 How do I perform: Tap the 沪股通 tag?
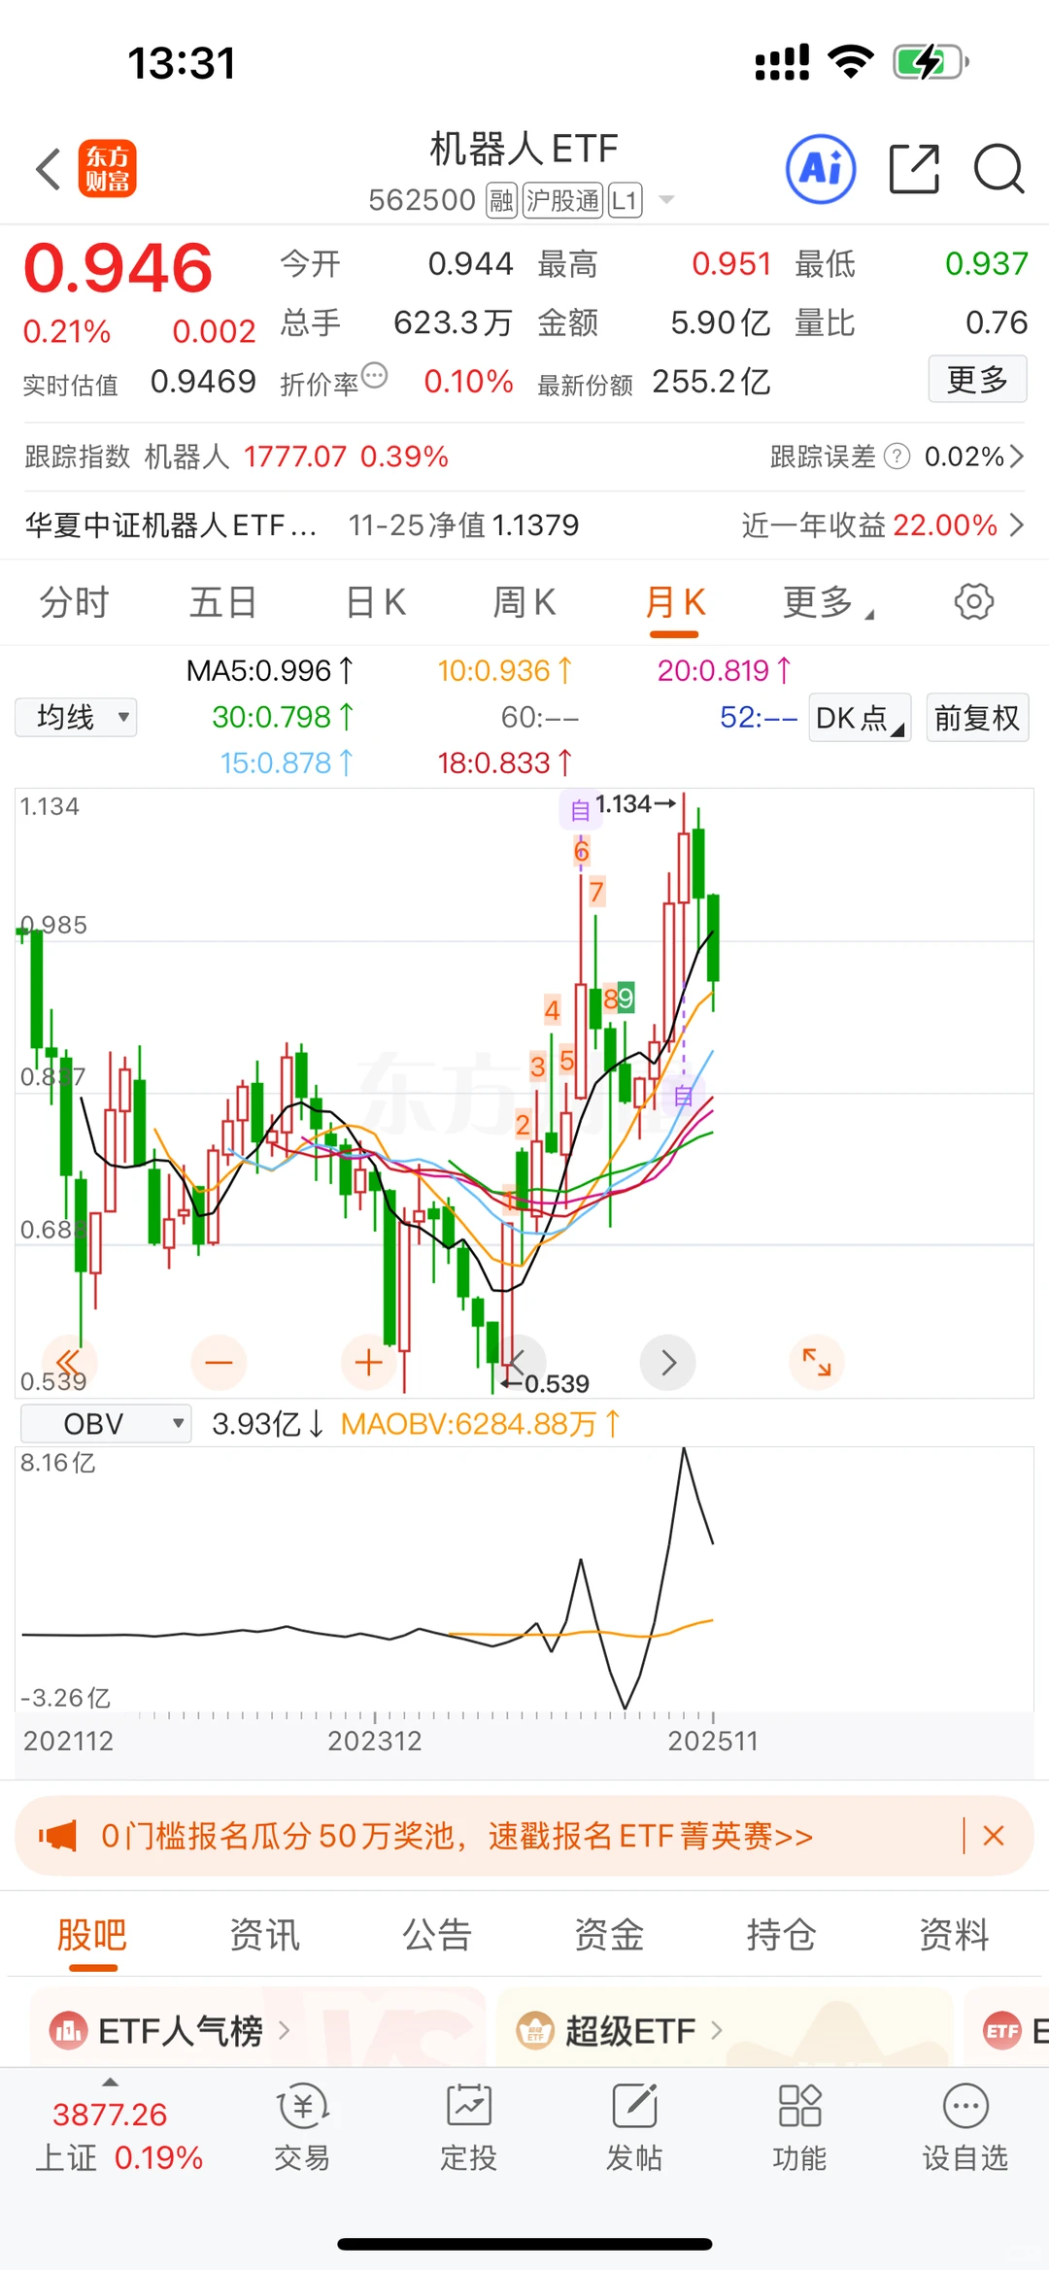(x=563, y=201)
